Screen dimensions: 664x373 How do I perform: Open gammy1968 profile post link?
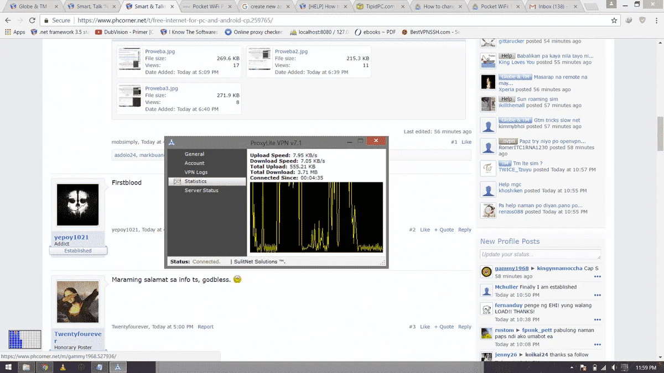click(x=511, y=269)
